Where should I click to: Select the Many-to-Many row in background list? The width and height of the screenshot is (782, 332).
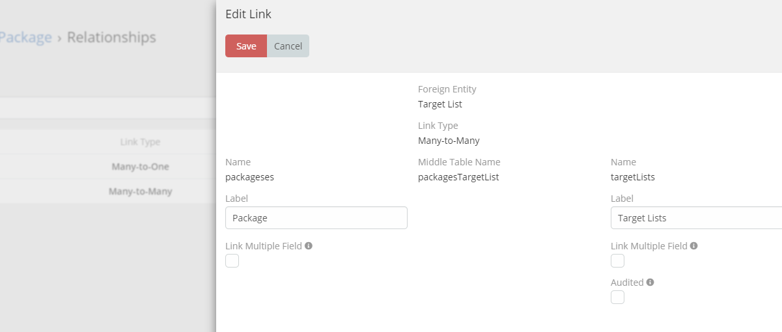point(140,191)
